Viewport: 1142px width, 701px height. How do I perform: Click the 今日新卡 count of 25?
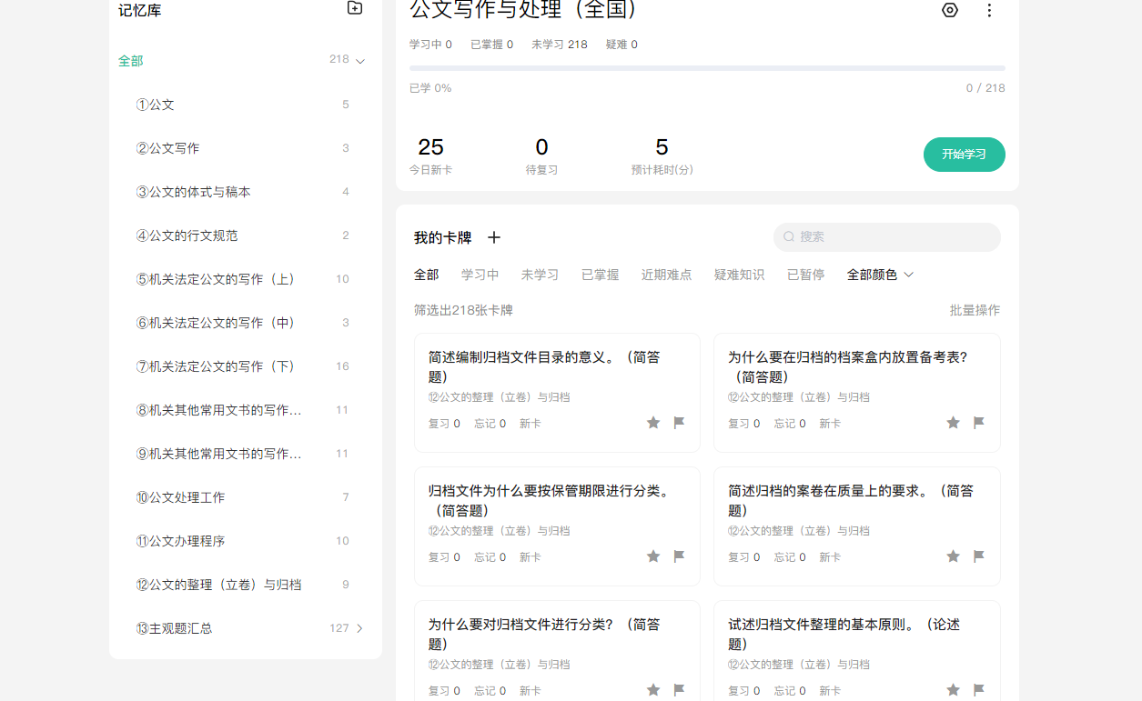click(430, 147)
